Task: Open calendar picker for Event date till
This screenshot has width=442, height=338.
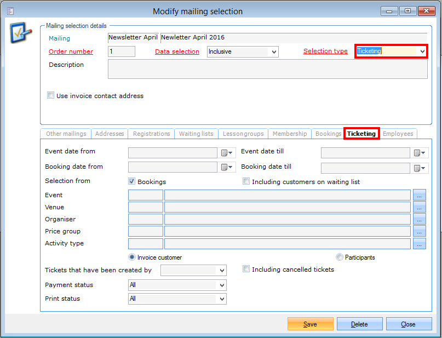Action: (x=420, y=153)
